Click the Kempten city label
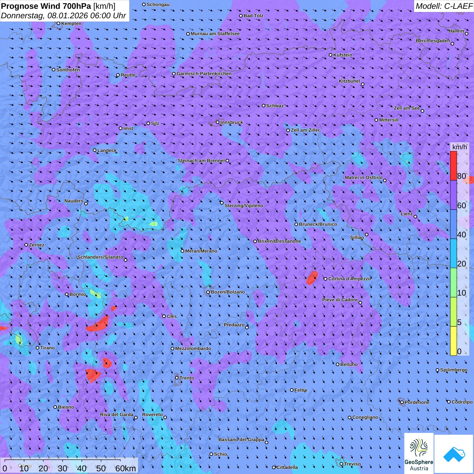474x474 pixels. (x=71, y=23)
